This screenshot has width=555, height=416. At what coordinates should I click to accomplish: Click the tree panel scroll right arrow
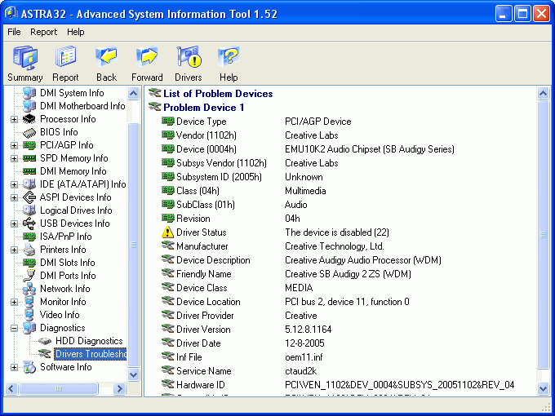coord(120,389)
